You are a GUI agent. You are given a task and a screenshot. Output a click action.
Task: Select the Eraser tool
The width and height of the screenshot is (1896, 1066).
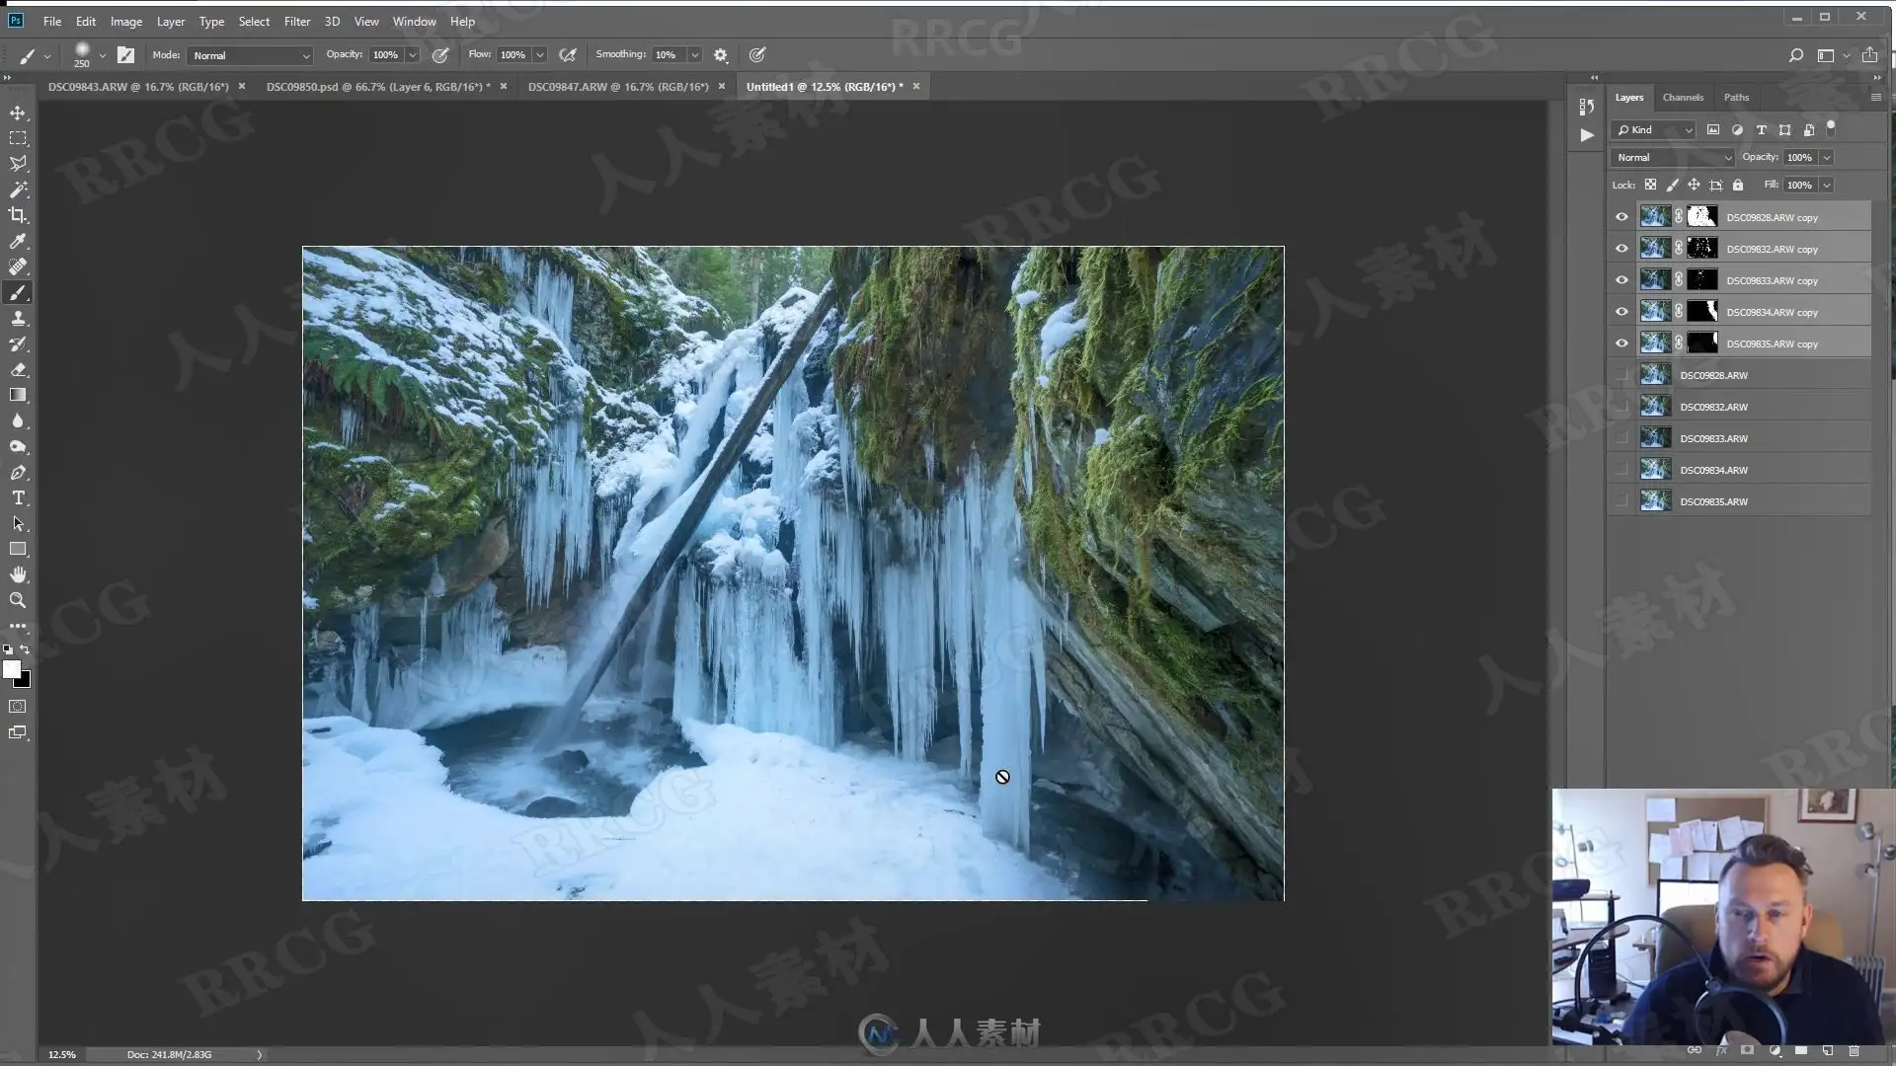pyautogui.click(x=18, y=370)
